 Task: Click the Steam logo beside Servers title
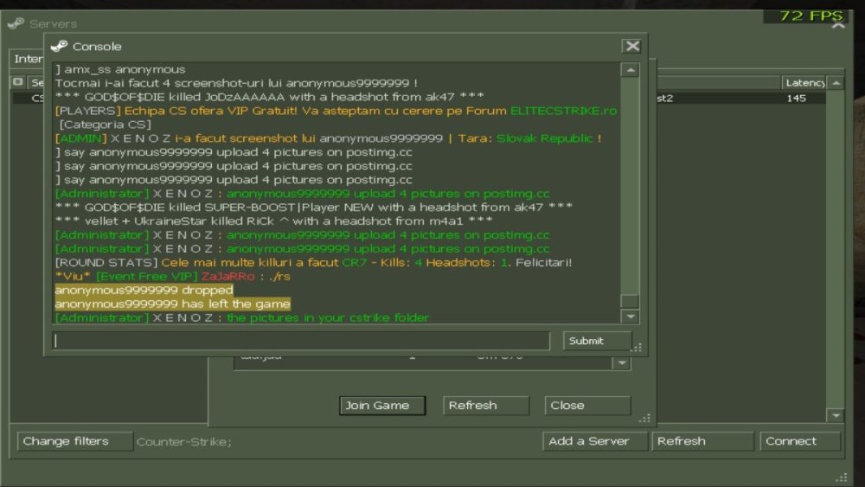tap(16, 23)
